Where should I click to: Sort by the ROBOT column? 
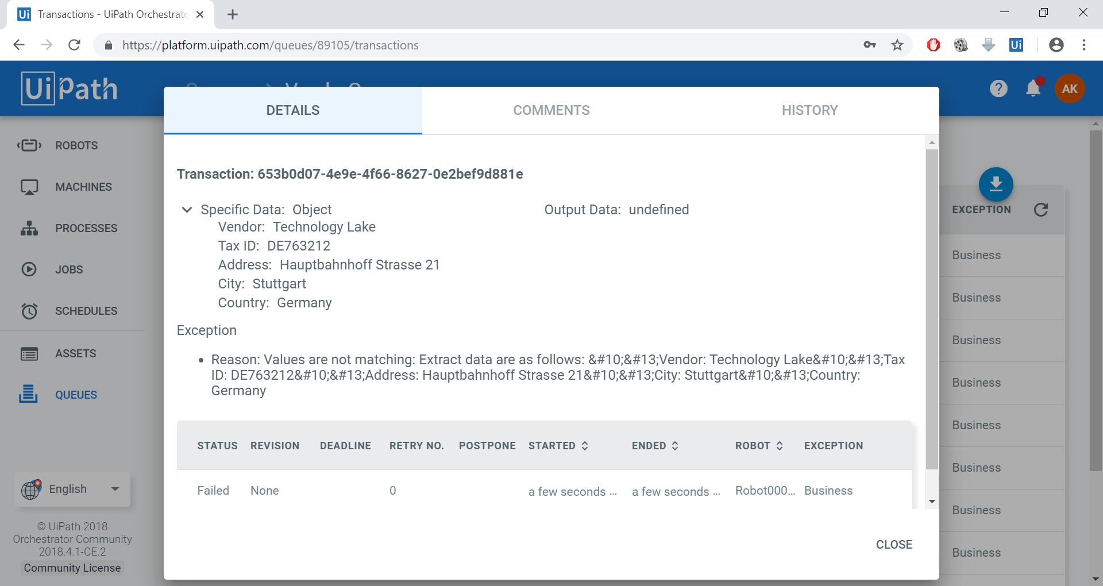(759, 445)
